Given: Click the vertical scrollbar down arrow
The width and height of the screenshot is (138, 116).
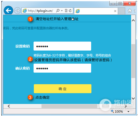Looking at the screenshot, I should click(x=133, y=98).
